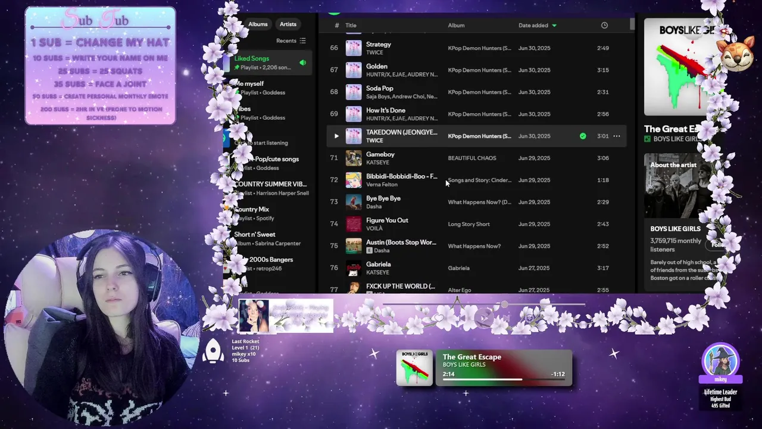Open the Short n' Sweet album
This screenshot has width=762, height=429.
point(269,238)
